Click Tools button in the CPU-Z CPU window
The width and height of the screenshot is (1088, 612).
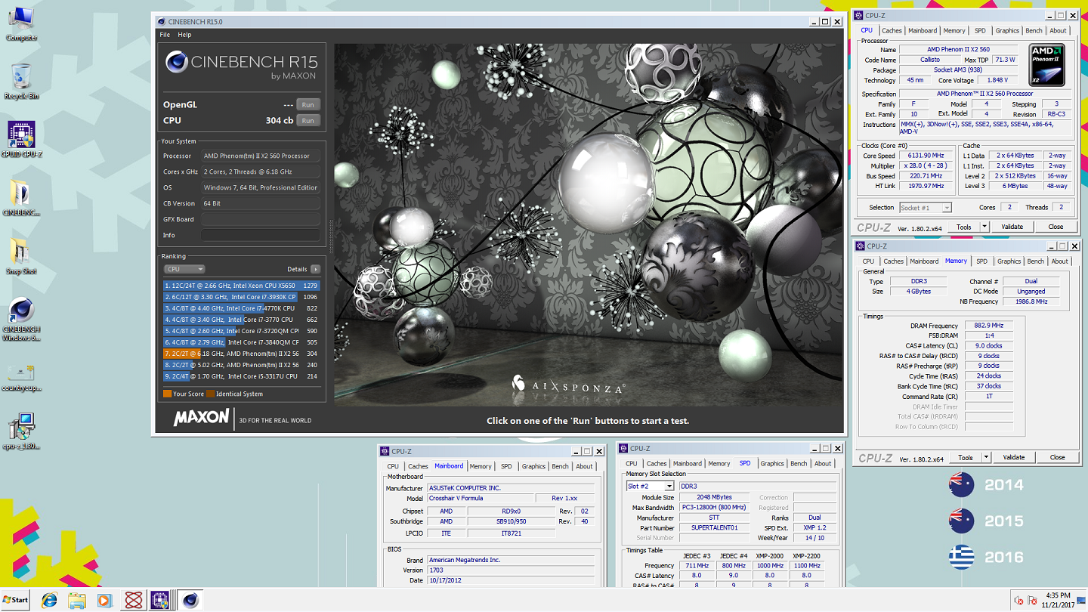point(963,227)
